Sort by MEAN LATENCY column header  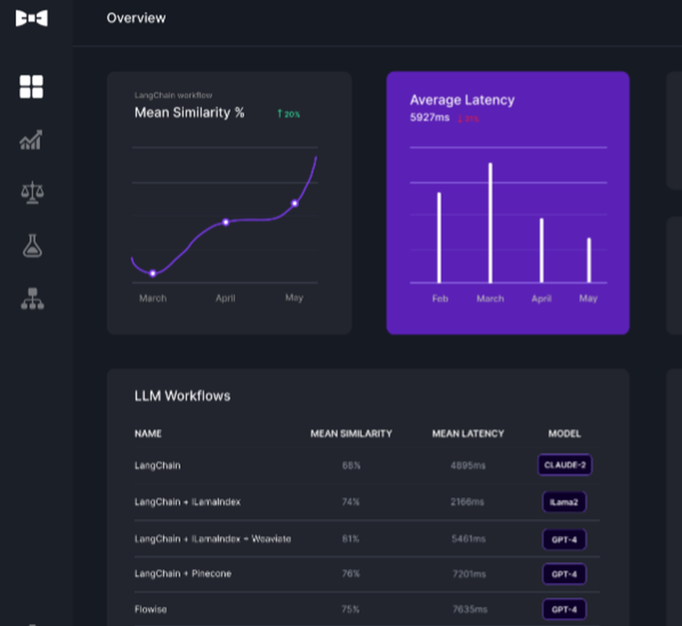(x=468, y=433)
